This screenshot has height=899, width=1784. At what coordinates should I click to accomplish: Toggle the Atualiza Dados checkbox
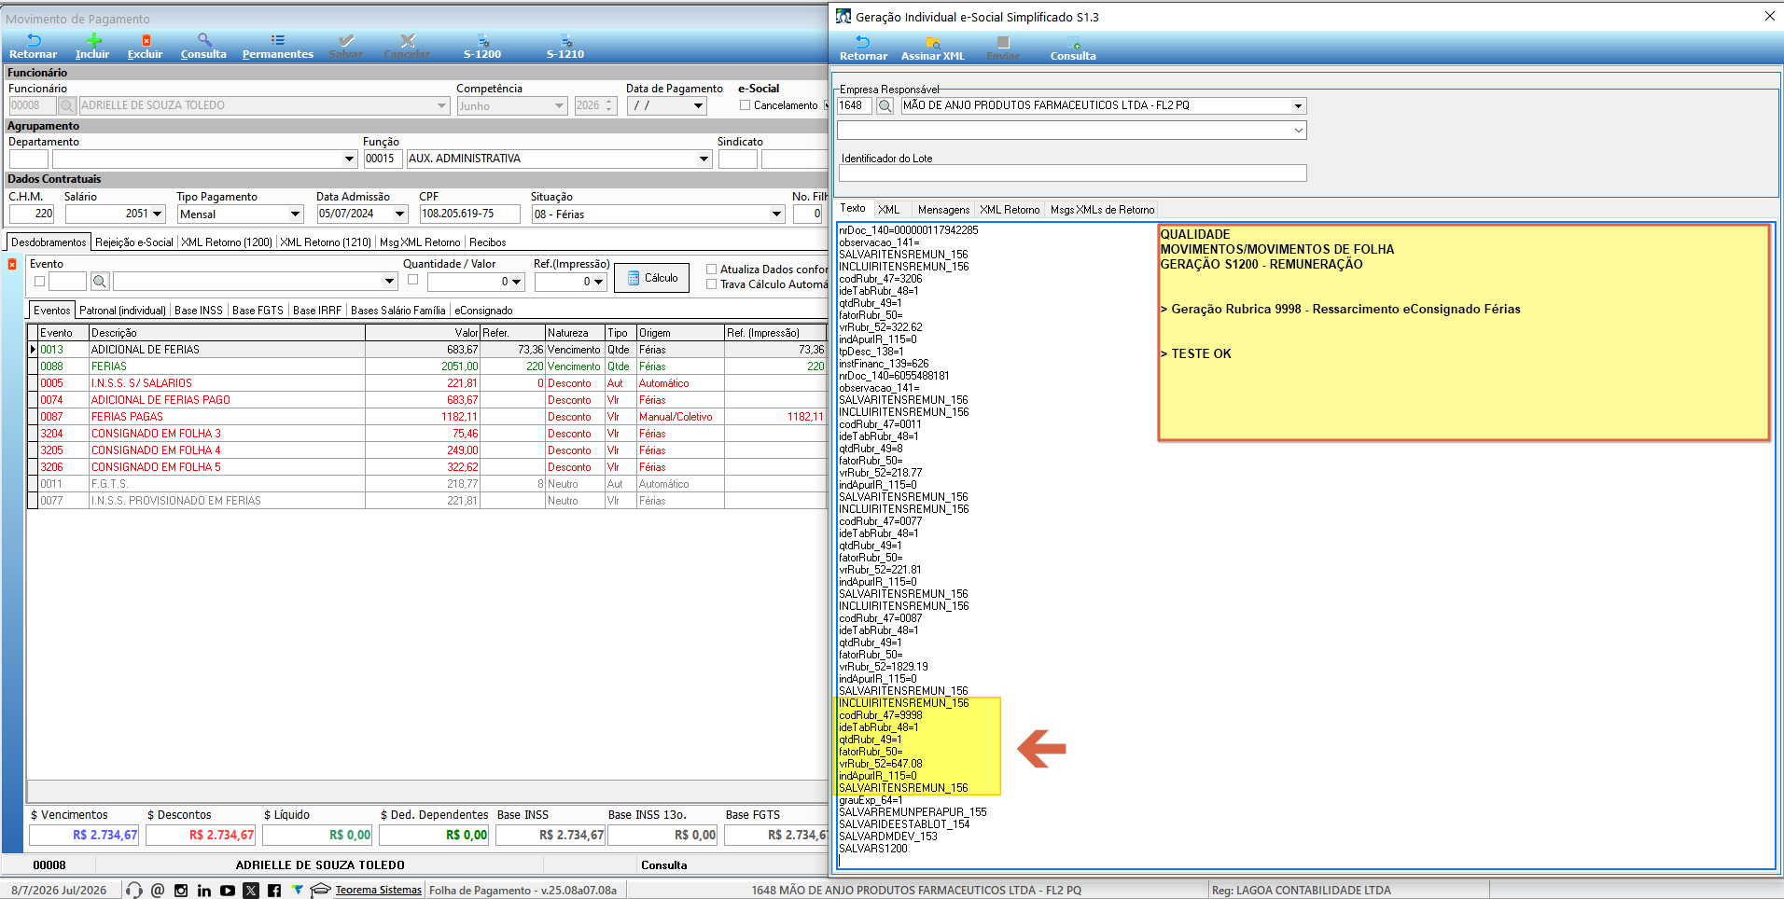point(711,270)
